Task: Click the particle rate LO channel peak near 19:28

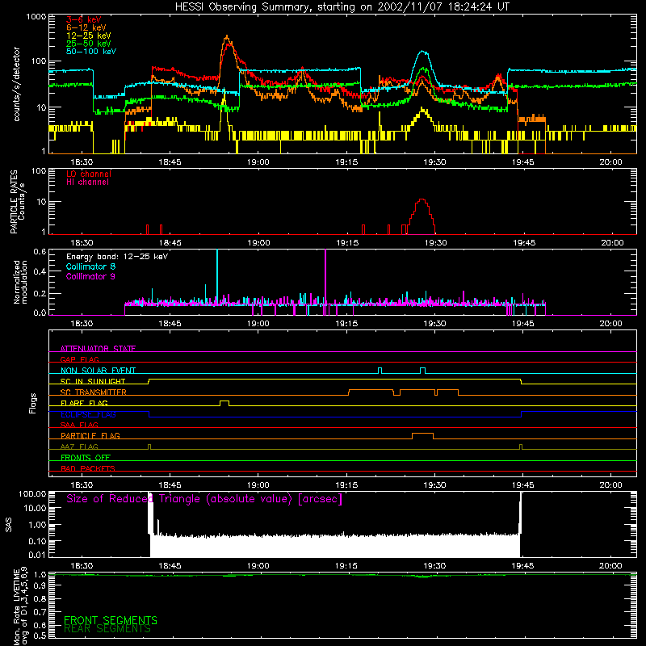Action: pos(422,200)
